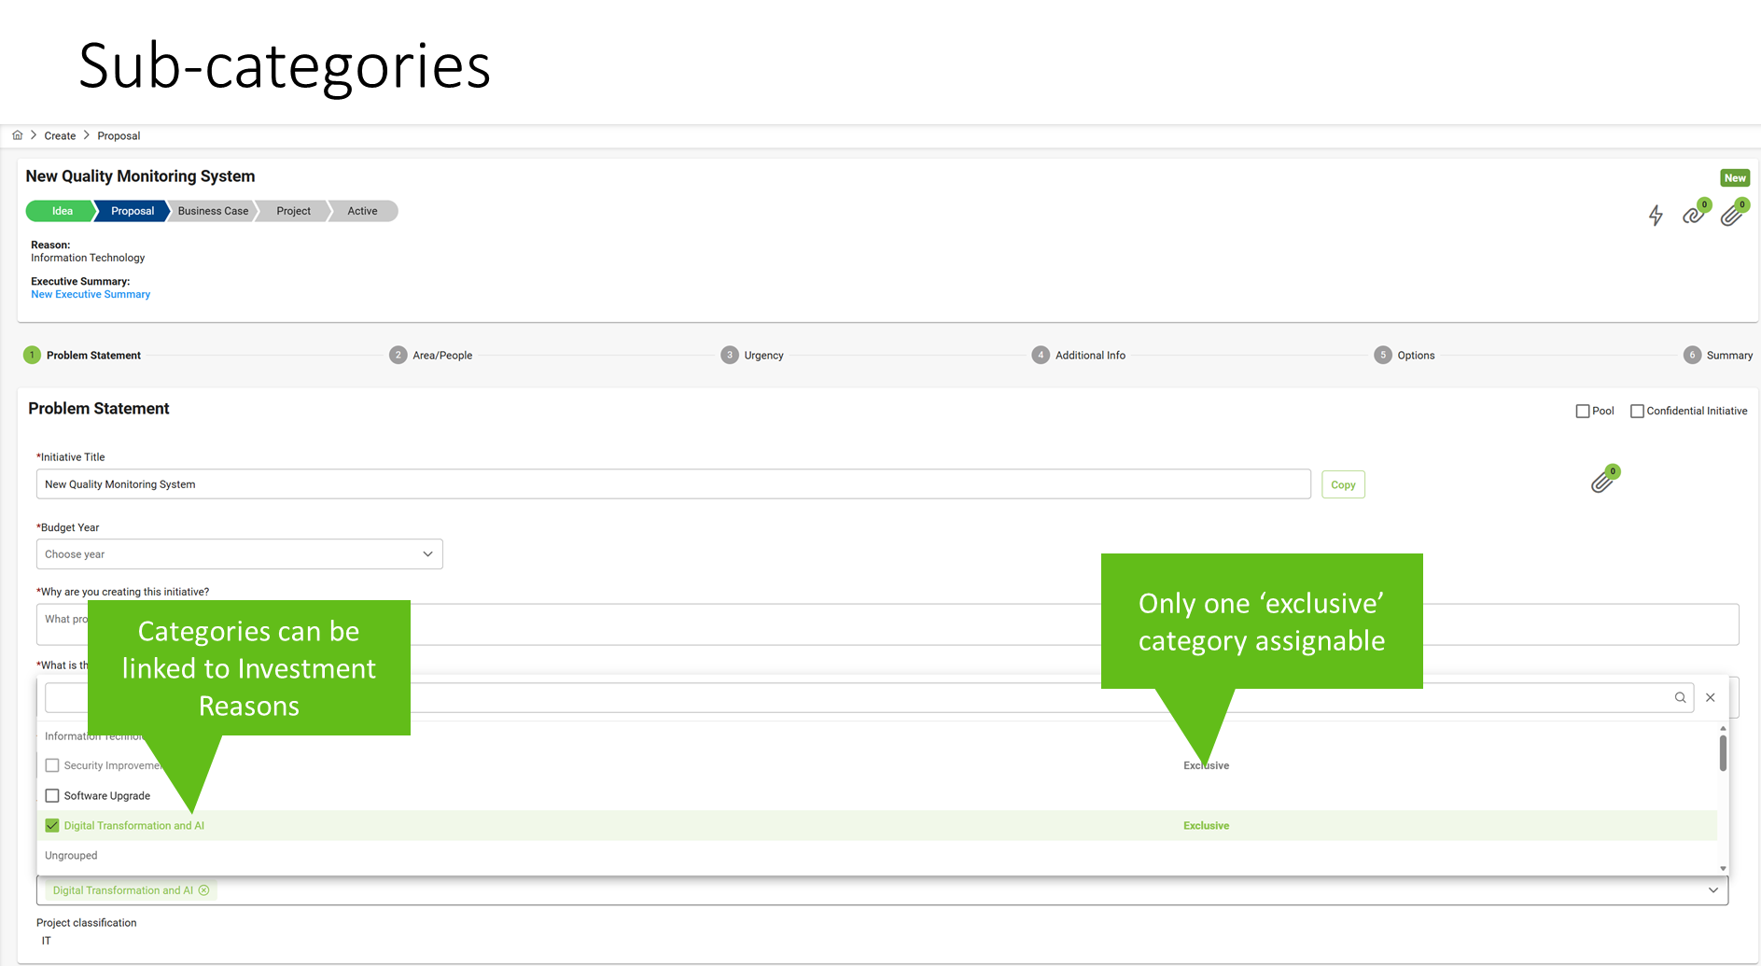Enable the Pool checkbox
Image resolution: width=1761 pixels, height=966 pixels.
pyautogui.click(x=1583, y=411)
